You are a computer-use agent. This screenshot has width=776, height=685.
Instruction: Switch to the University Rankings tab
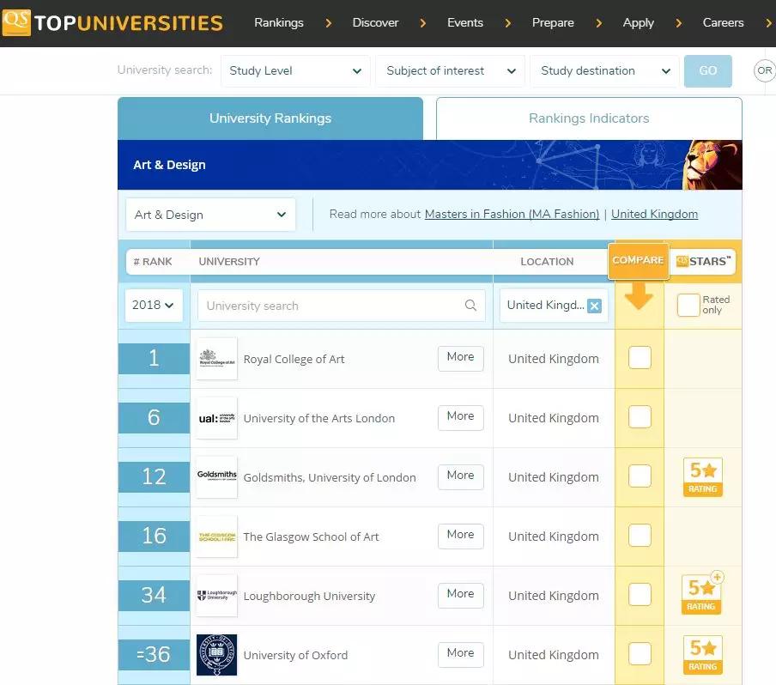(x=270, y=118)
